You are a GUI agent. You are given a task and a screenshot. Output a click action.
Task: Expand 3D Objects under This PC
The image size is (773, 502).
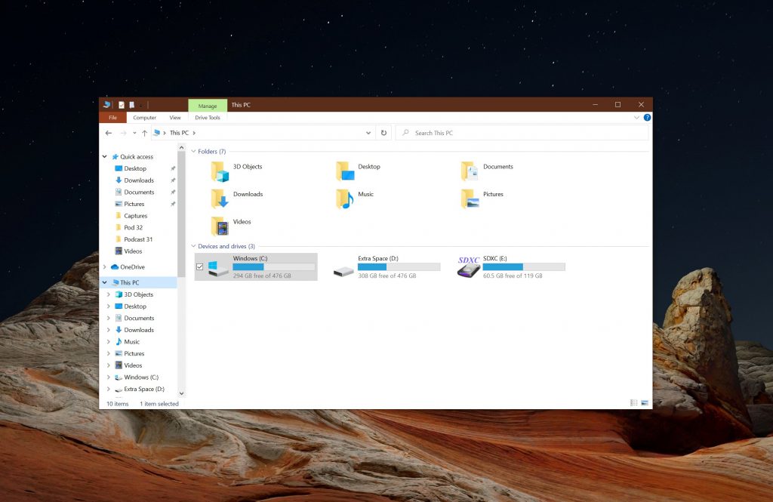109,294
